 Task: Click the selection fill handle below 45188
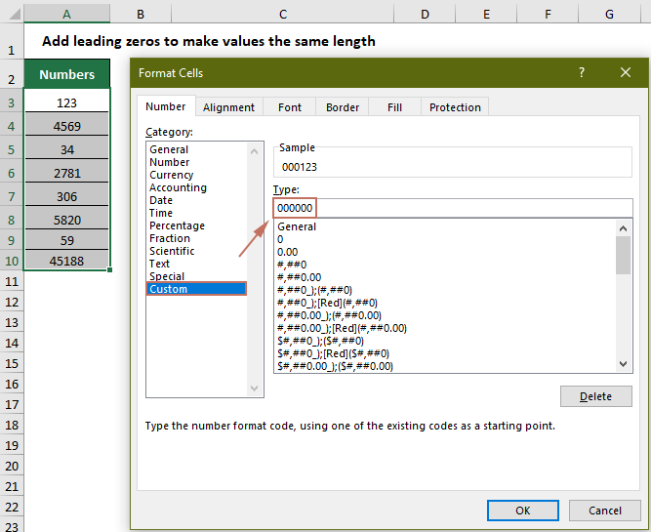[x=109, y=270]
